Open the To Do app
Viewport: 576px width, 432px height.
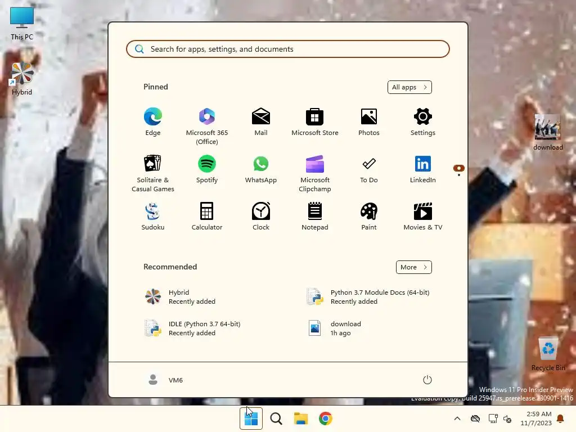(369, 169)
